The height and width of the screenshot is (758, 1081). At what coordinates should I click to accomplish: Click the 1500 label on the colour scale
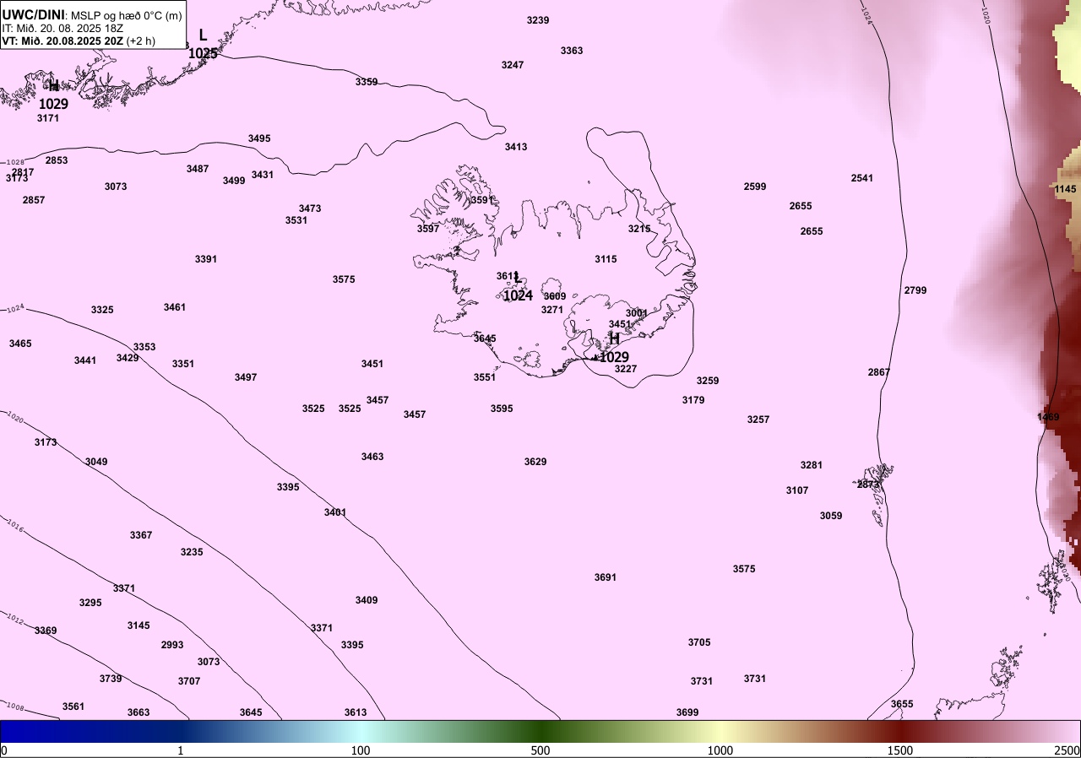900,750
